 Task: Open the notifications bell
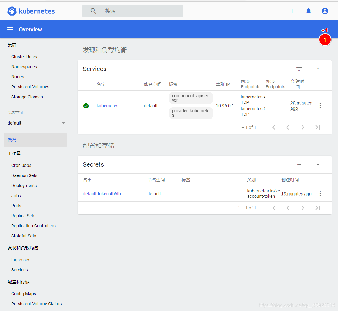[x=308, y=11]
